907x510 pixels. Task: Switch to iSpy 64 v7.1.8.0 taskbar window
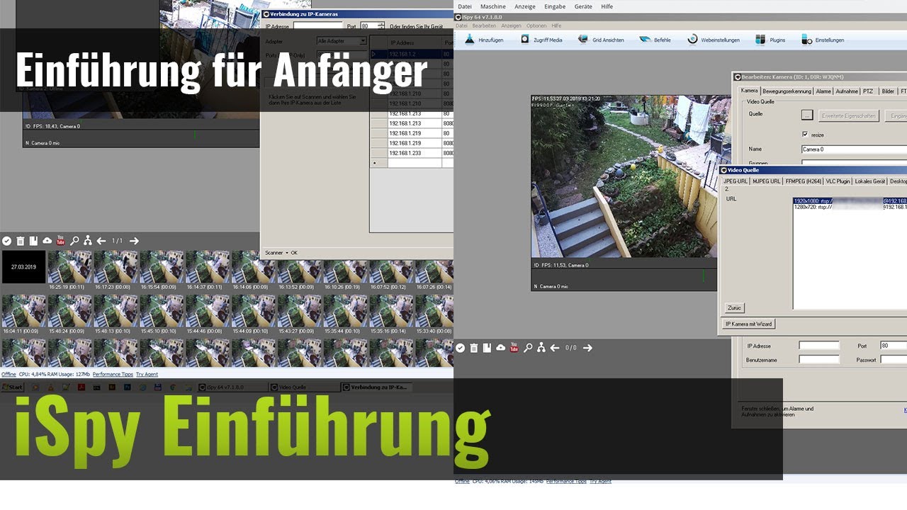(x=232, y=387)
